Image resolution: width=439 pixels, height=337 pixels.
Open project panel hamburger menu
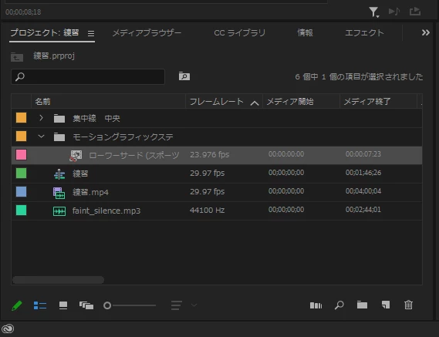[x=91, y=34]
